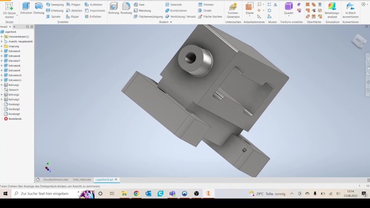Open the Windows Start menu
The image size is (370, 208).
tap(5, 194)
